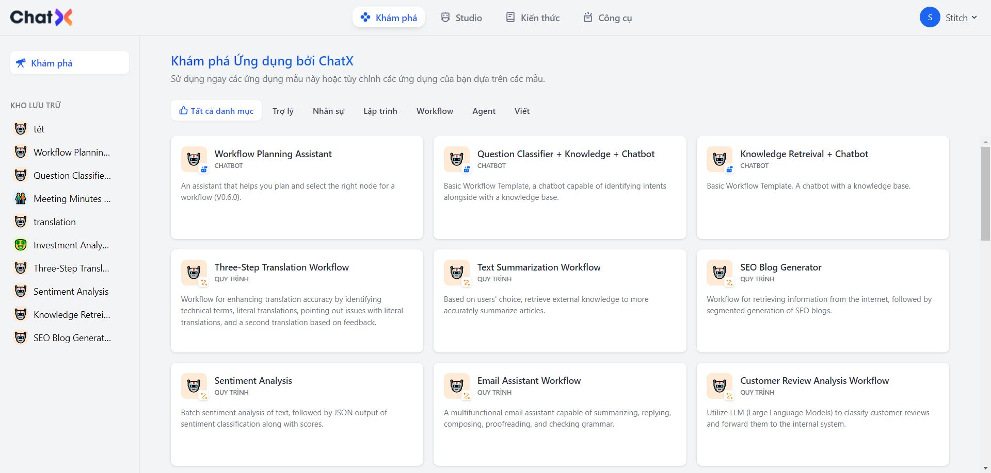Viewport: 991px width, 473px height.
Task: Click the SEO Blog Generator card icon
Action: tap(719, 273)
